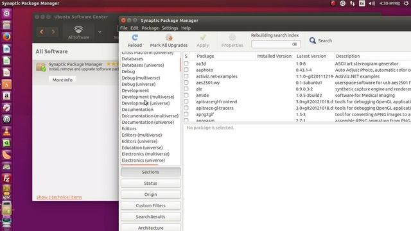Mark checkbox for package aaphoto

186,70
